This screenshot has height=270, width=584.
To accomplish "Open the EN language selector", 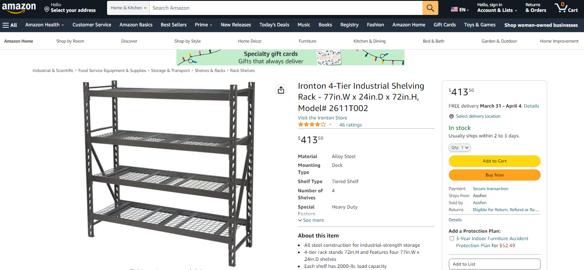I will tap(460, 10).
